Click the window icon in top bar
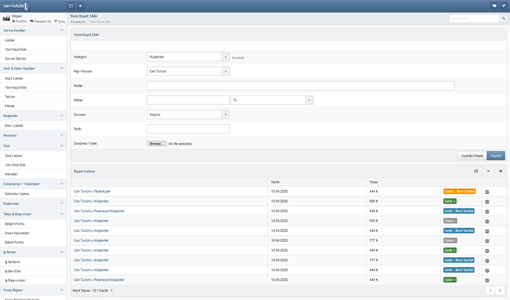 coord(71,6)
